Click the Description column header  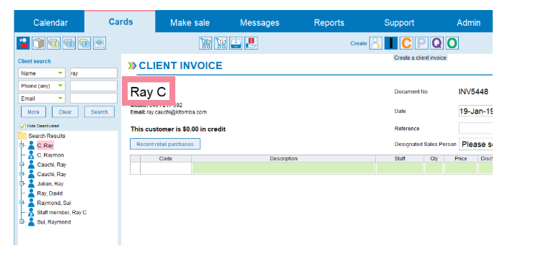click(x=283, y=158)
